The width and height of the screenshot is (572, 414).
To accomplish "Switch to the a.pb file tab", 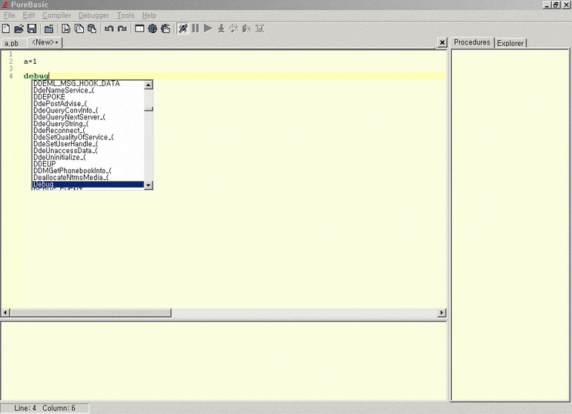I will [x=12, y=43].
